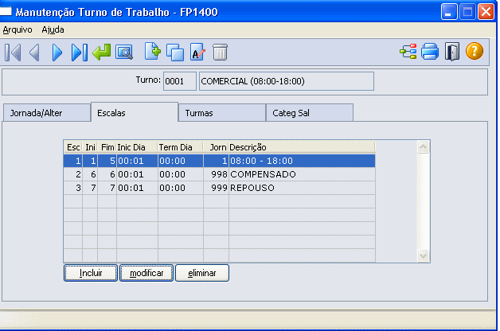Open the Ajuda menu
500x331 pixels.
click(53, 29)
